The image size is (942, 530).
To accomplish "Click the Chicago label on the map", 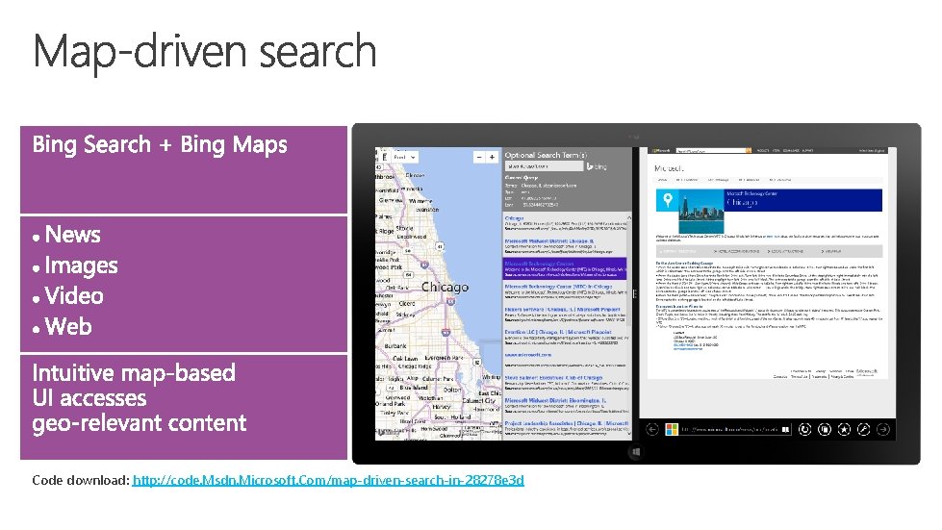I will [445, 287].
